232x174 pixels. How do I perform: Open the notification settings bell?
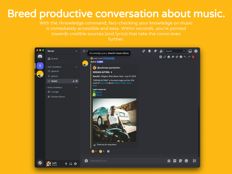149,51
